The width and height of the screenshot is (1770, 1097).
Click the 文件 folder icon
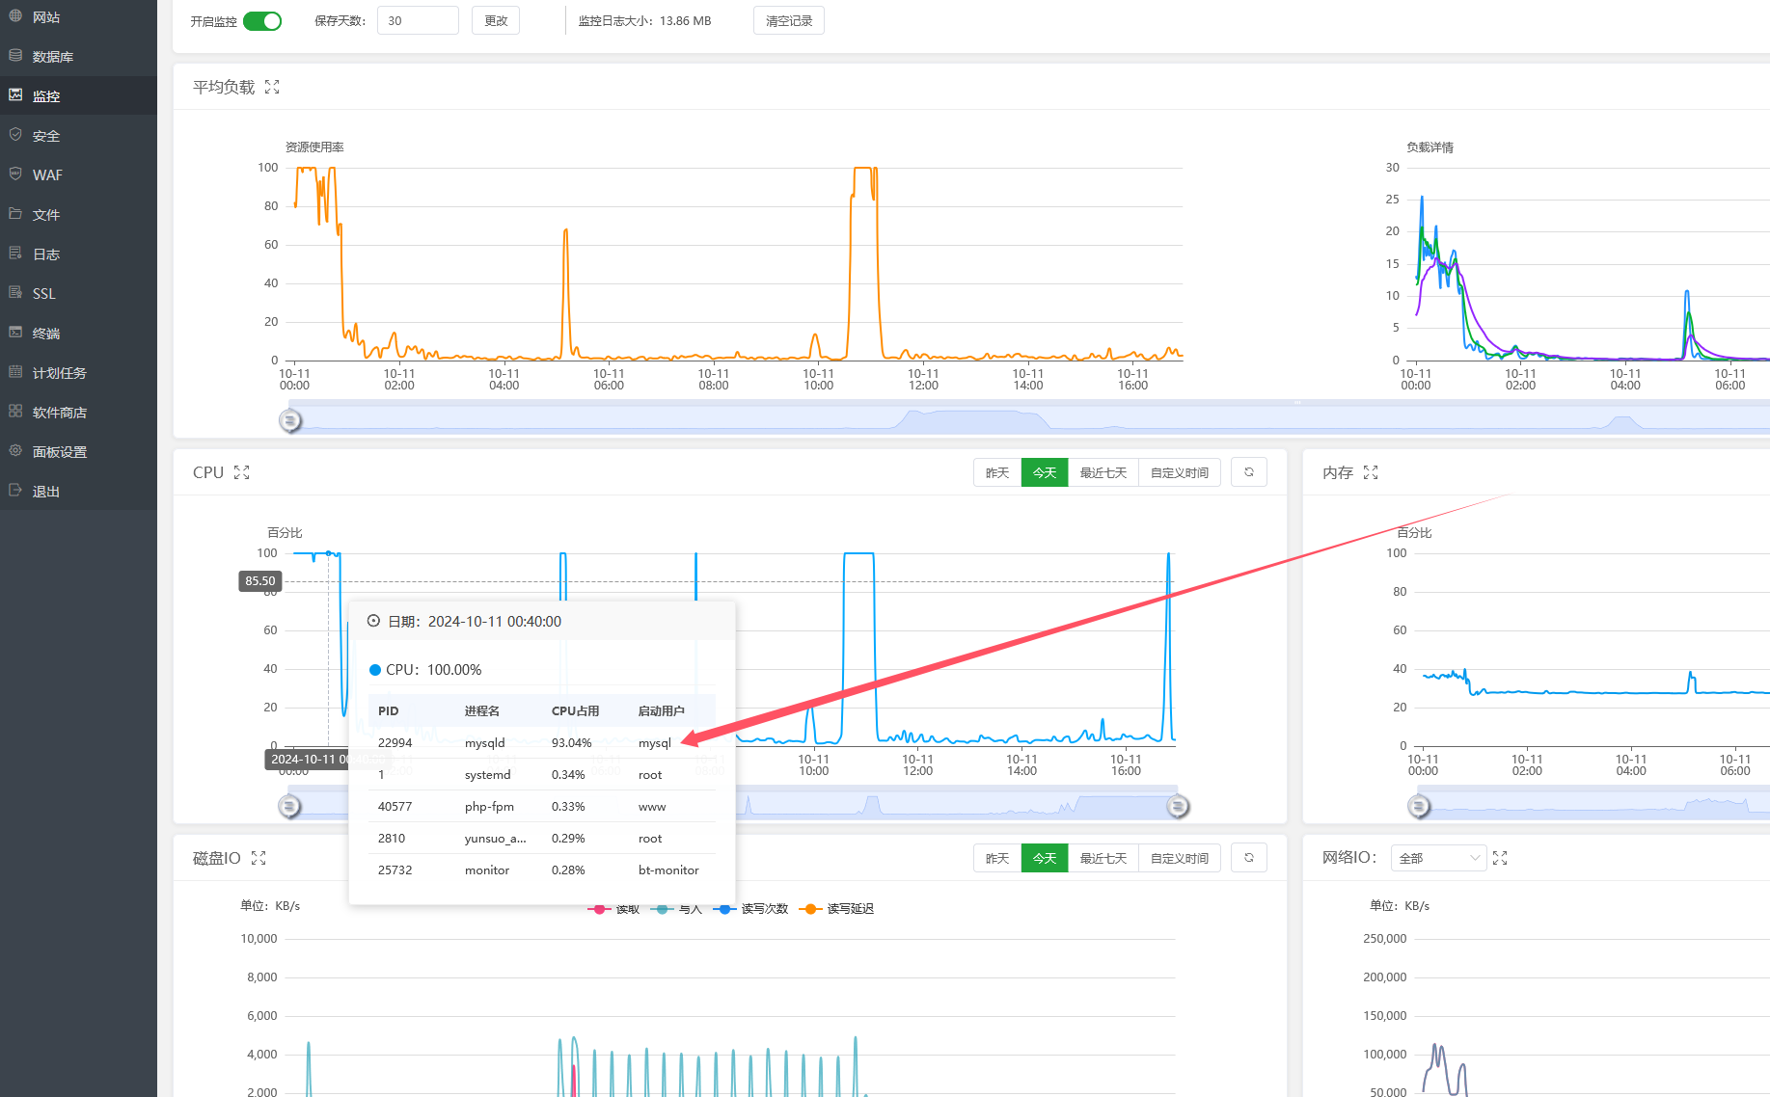[x=15, y=214]
